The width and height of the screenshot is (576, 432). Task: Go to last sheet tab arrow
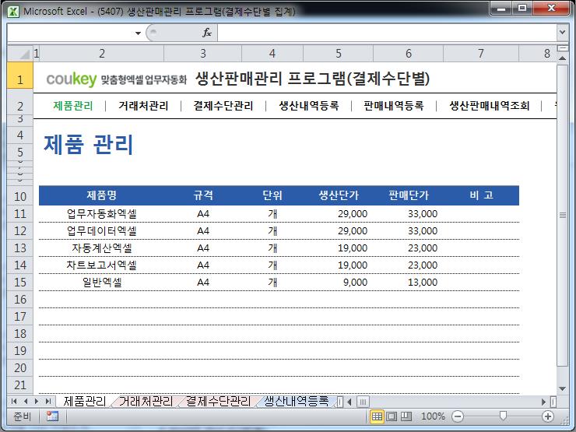[x=47, y=401]
